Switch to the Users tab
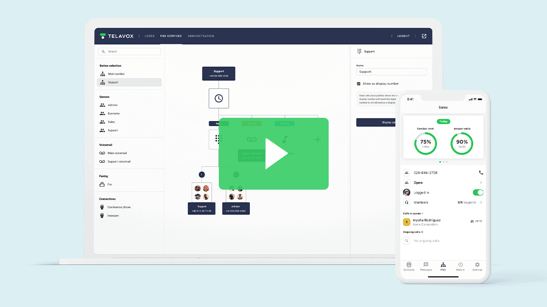547x307 pixels. (x=150, y=36)
